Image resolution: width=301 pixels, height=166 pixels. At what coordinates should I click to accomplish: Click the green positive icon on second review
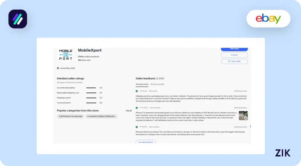[x=137, y=108]
